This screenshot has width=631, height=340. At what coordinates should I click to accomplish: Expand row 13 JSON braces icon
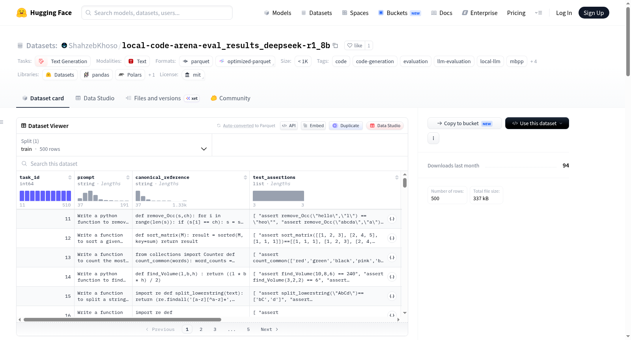[x=392, y=257]
